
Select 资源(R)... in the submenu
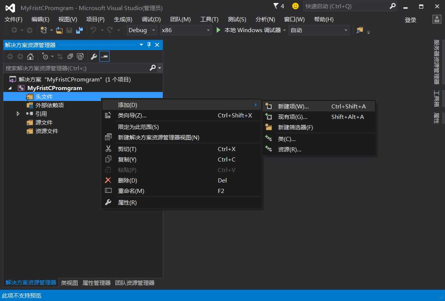pyautogui.click(x=319, y=150)
